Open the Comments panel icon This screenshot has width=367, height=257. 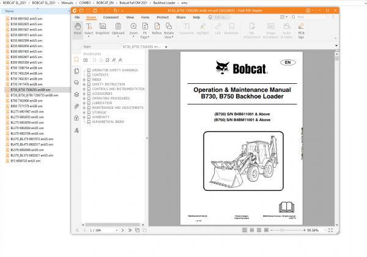(76, 83)
